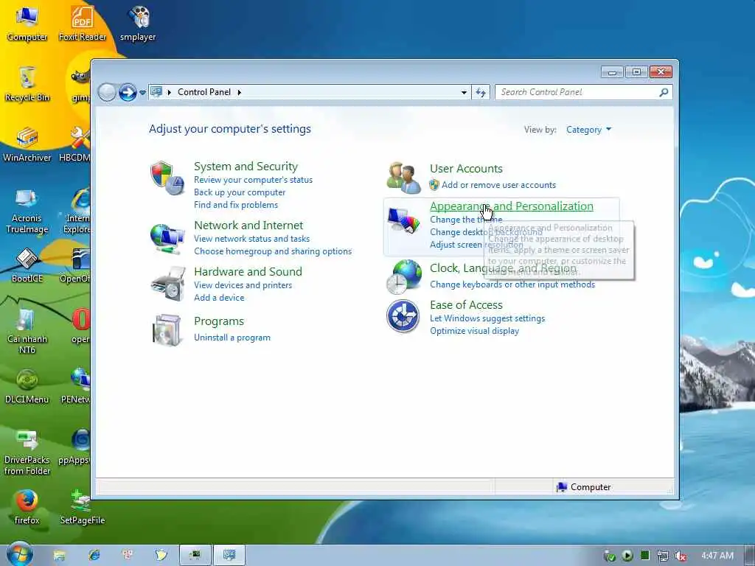The image size is (755, 566).
Task: Click the Windows Start orb
Action: click(x=18, y=554)
